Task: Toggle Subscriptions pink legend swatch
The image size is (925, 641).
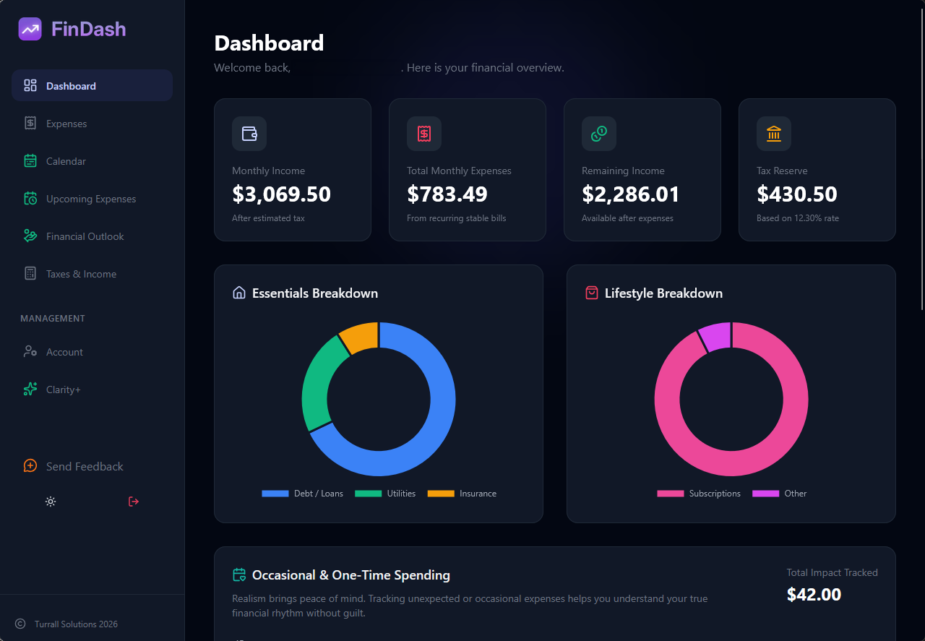Action: click(670, 494)
